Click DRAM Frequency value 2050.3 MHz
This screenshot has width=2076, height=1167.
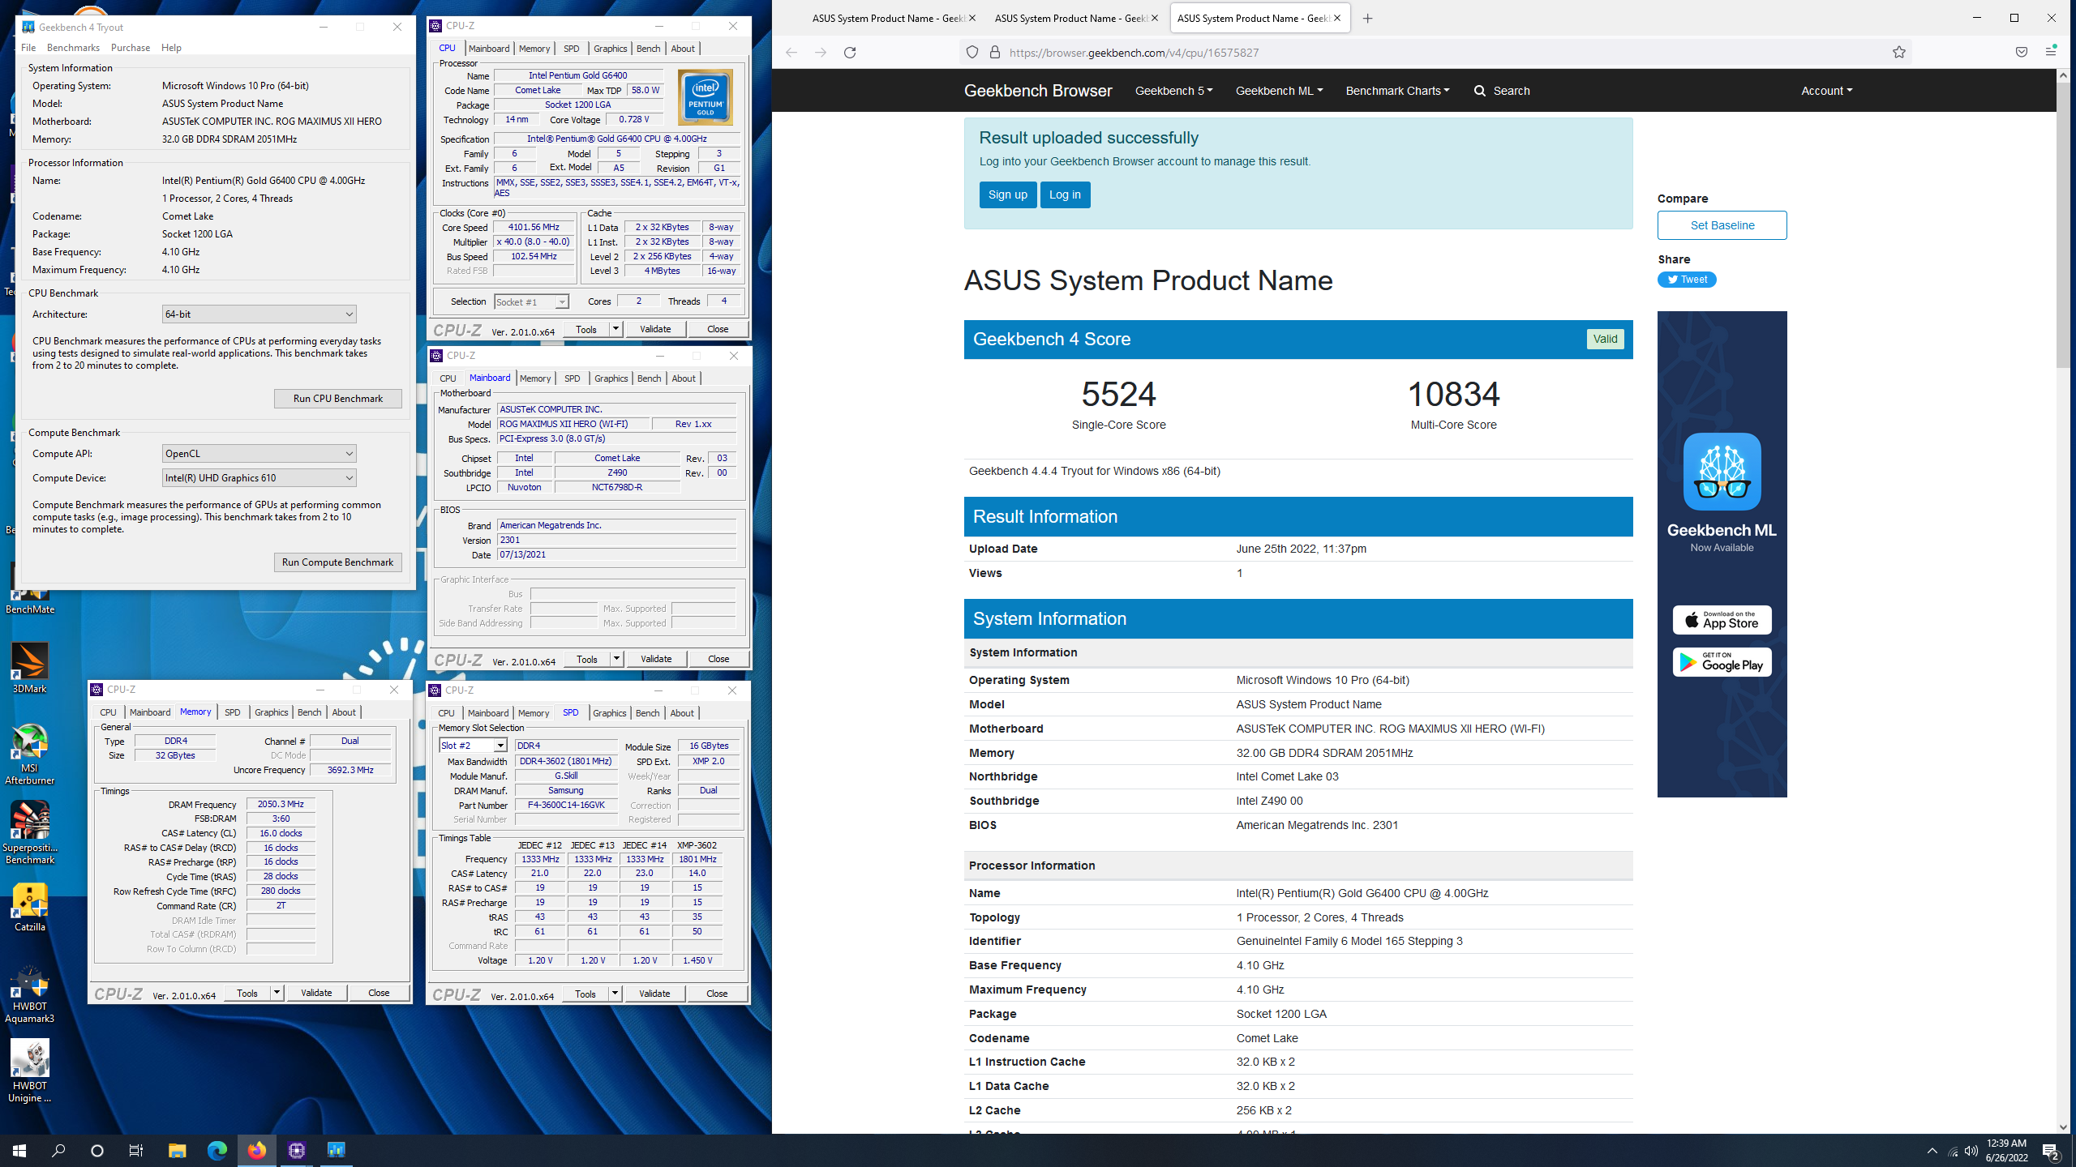(281, 805)
